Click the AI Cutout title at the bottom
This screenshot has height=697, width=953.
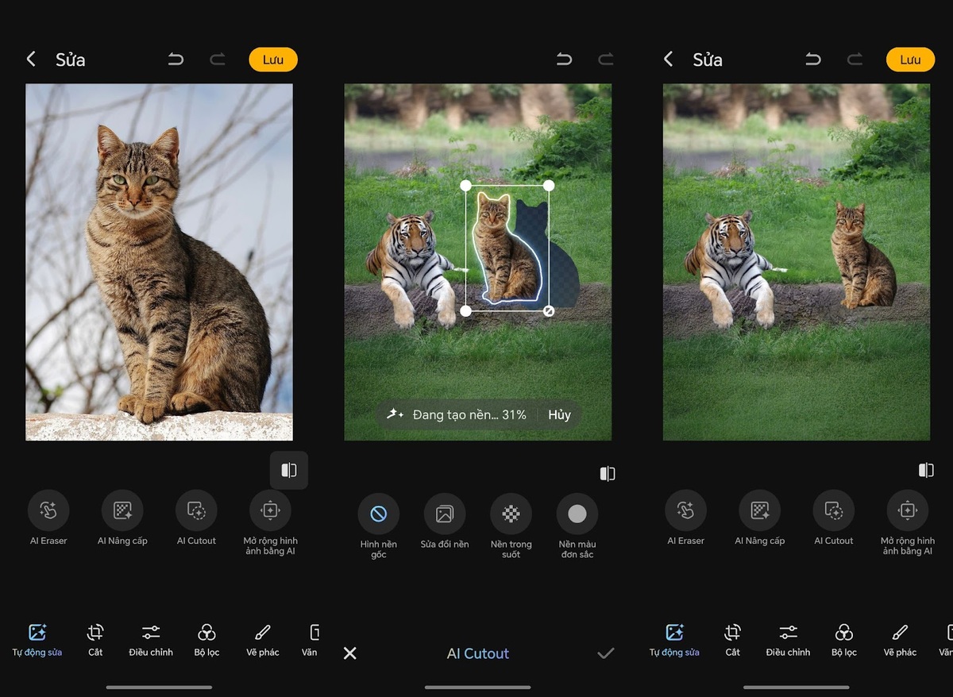click(478, 653)
